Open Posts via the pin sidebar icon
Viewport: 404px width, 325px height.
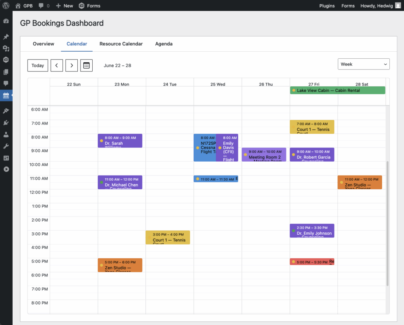(6, 35)
